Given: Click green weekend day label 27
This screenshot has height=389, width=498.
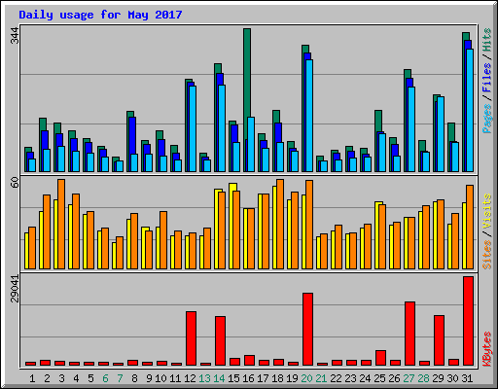Looking at the screenshot, I should coord(409,378).
